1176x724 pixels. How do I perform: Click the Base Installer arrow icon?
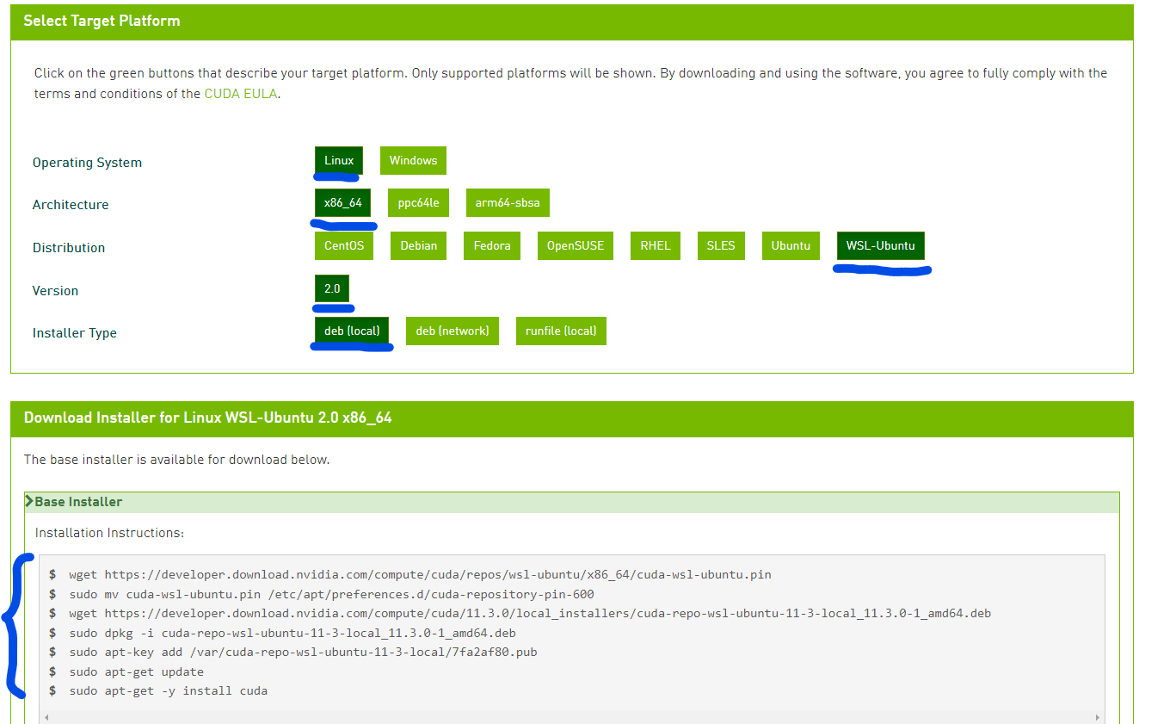[29, 501]
